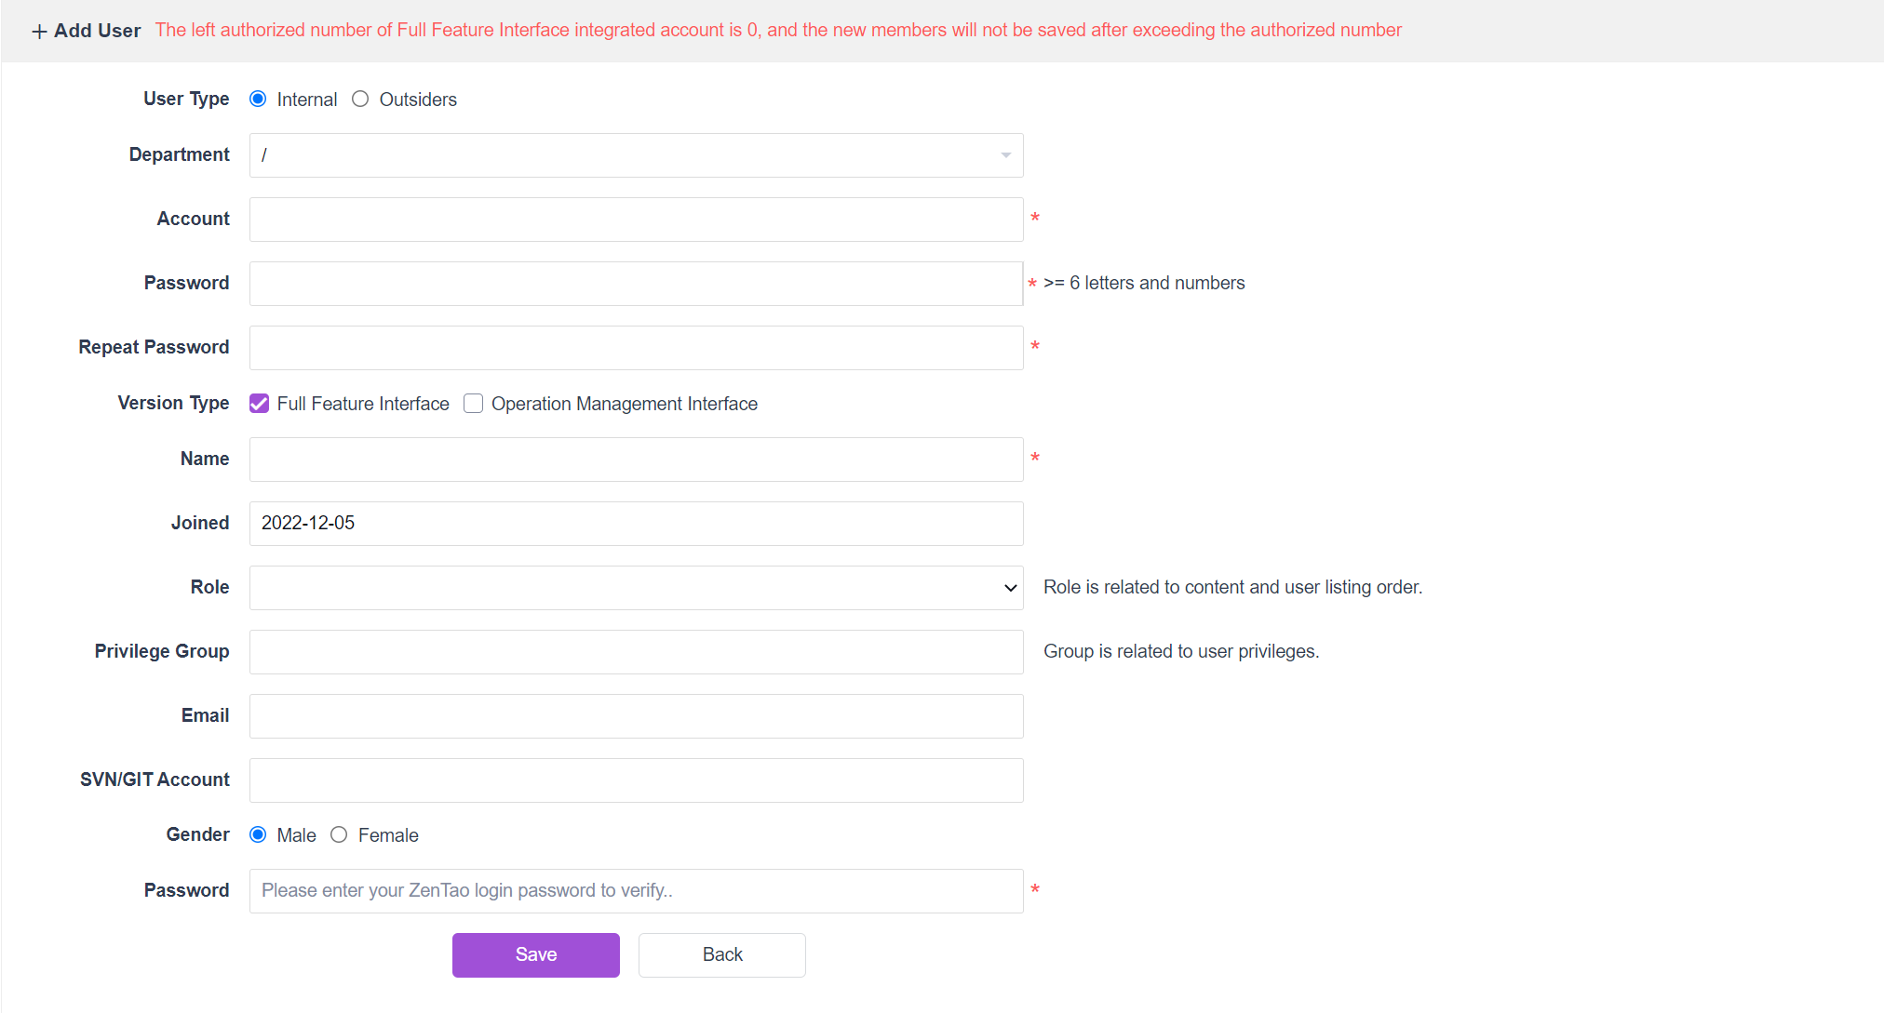Open the Privilege Group selector
Viewport: 1884px width, 1013px height.
click(636, 652)
